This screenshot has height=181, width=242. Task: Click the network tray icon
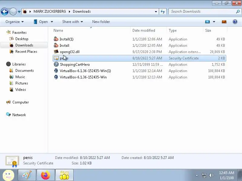[204, 175]
